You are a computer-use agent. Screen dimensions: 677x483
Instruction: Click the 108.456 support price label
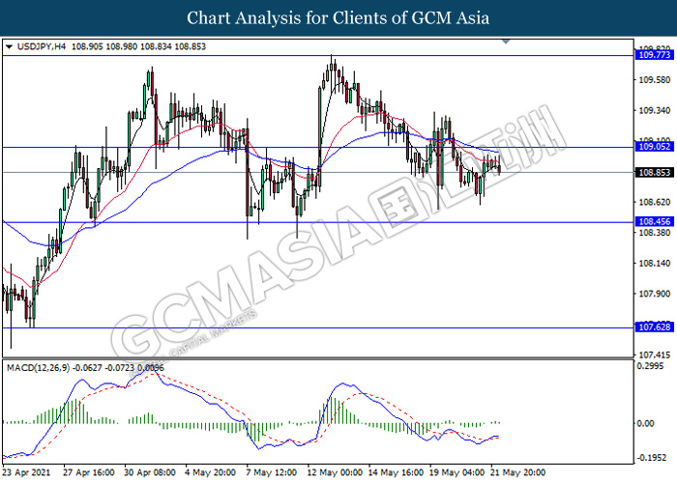tap(655, 221)
